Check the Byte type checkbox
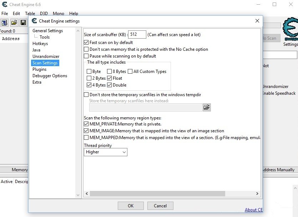Image resolution: width=298 pixels, height=217 pixels. [89, 71]
